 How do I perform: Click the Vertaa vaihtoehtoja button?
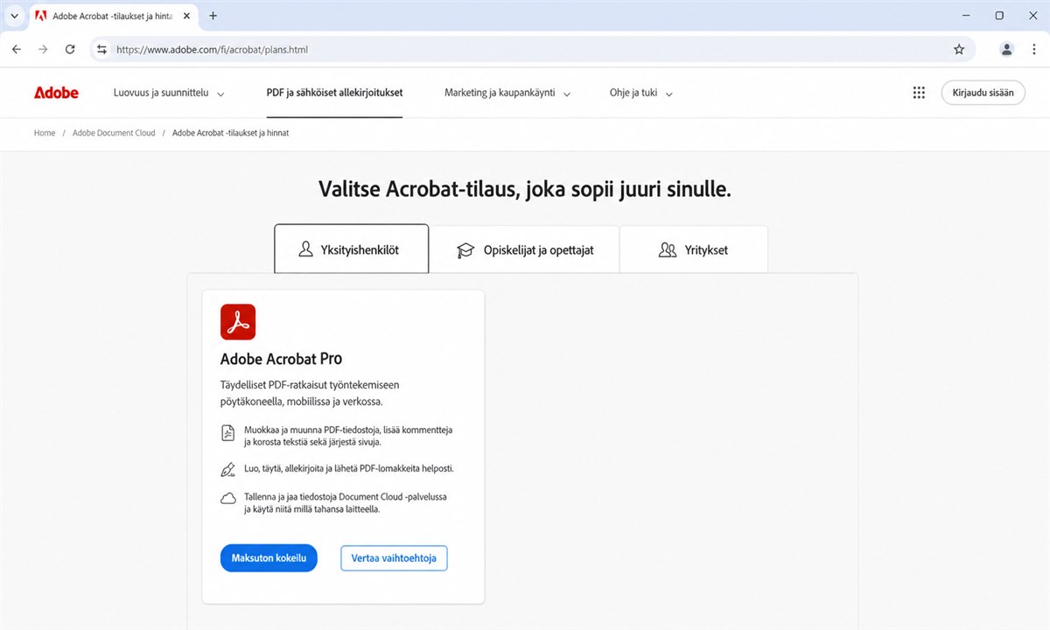[394, 558]
